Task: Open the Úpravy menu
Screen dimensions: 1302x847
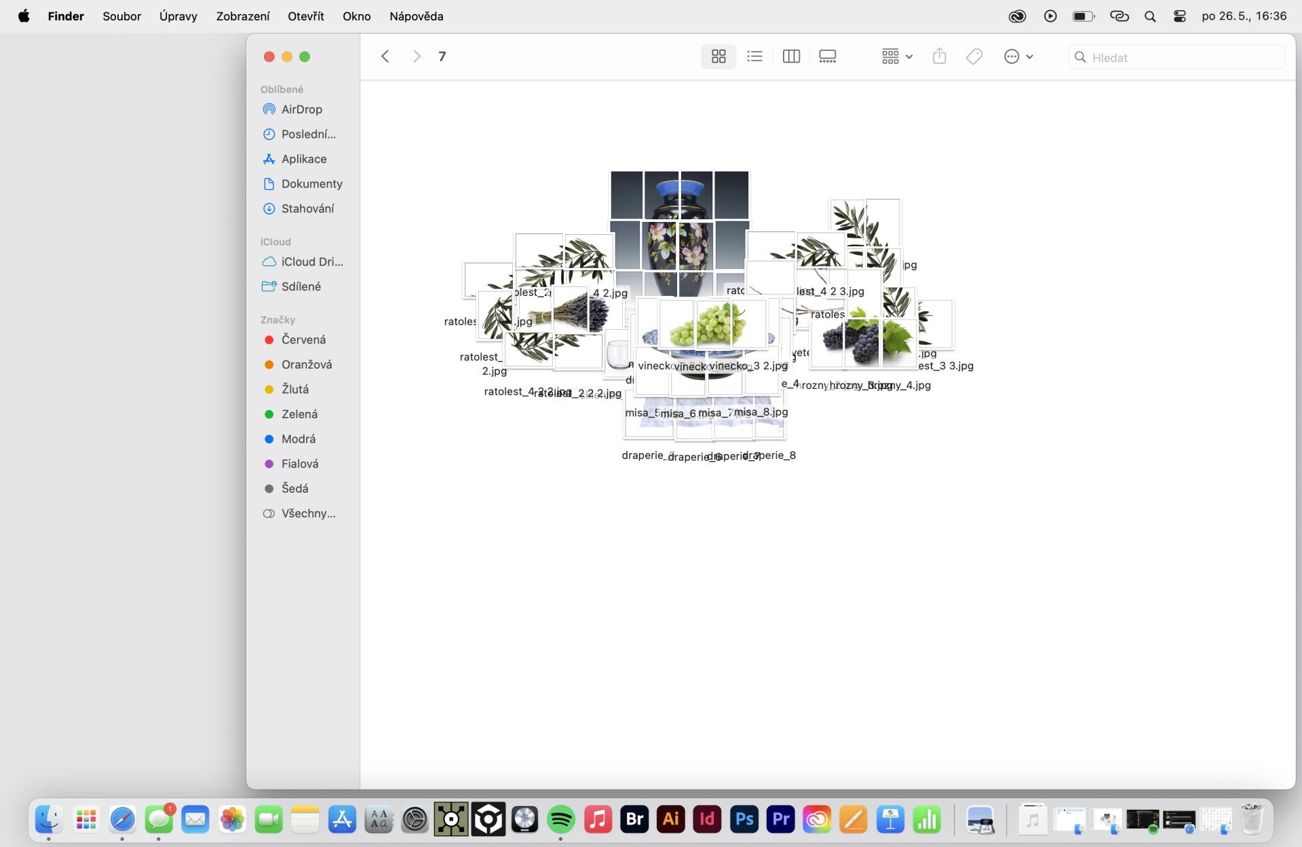Action: (178, 16)
